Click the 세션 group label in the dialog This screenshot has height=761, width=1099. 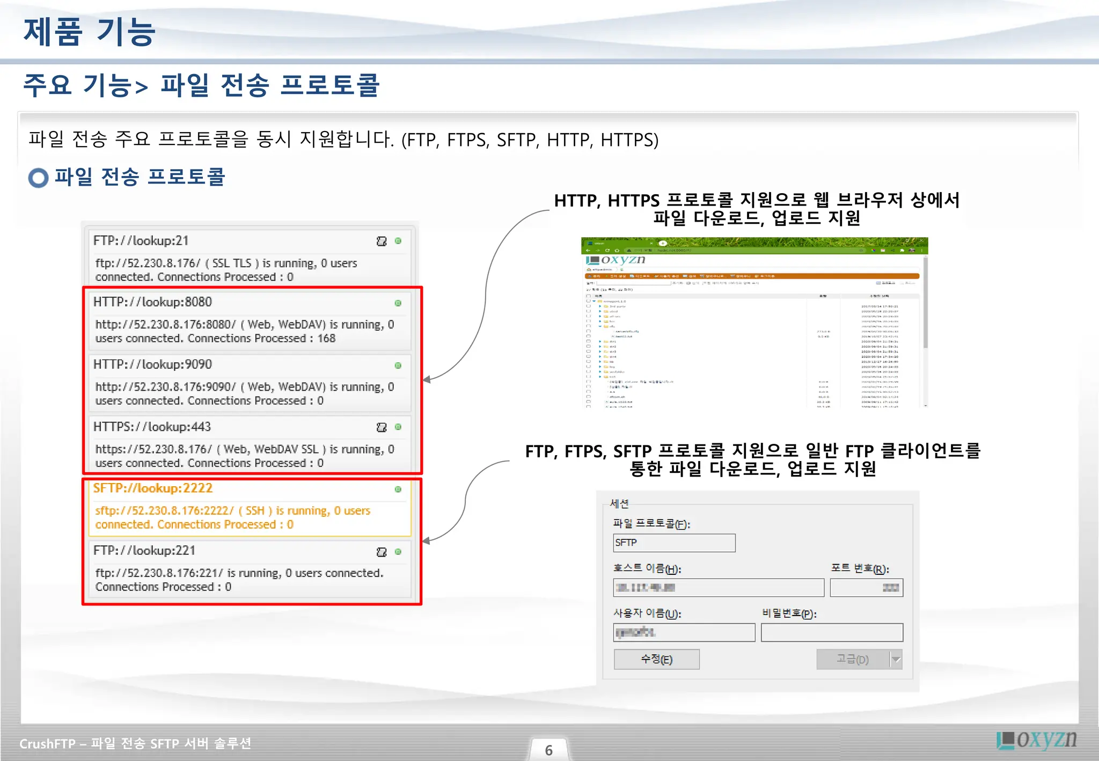619,503
